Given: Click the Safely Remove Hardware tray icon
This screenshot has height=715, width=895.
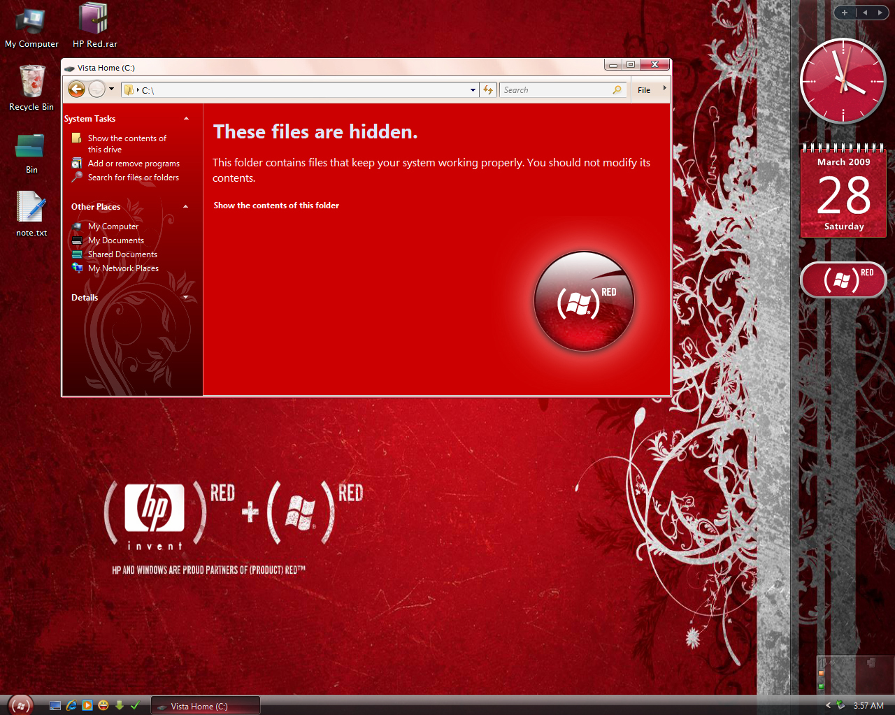Looking at the screenshot, I should tap(841, 706).
